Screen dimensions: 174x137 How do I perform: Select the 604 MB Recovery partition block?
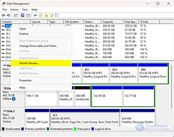click(138, 118)
